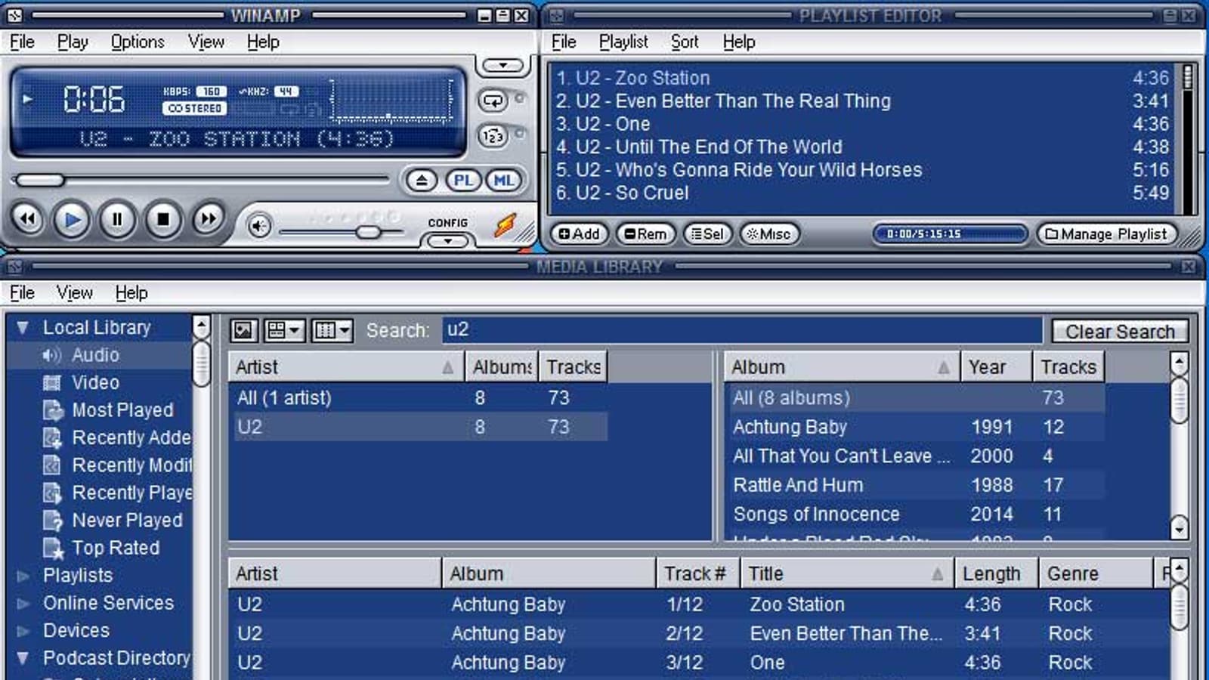Click the Sel button in playlist editor
The width and height of the screenshot is (1209, 680).
707,234
